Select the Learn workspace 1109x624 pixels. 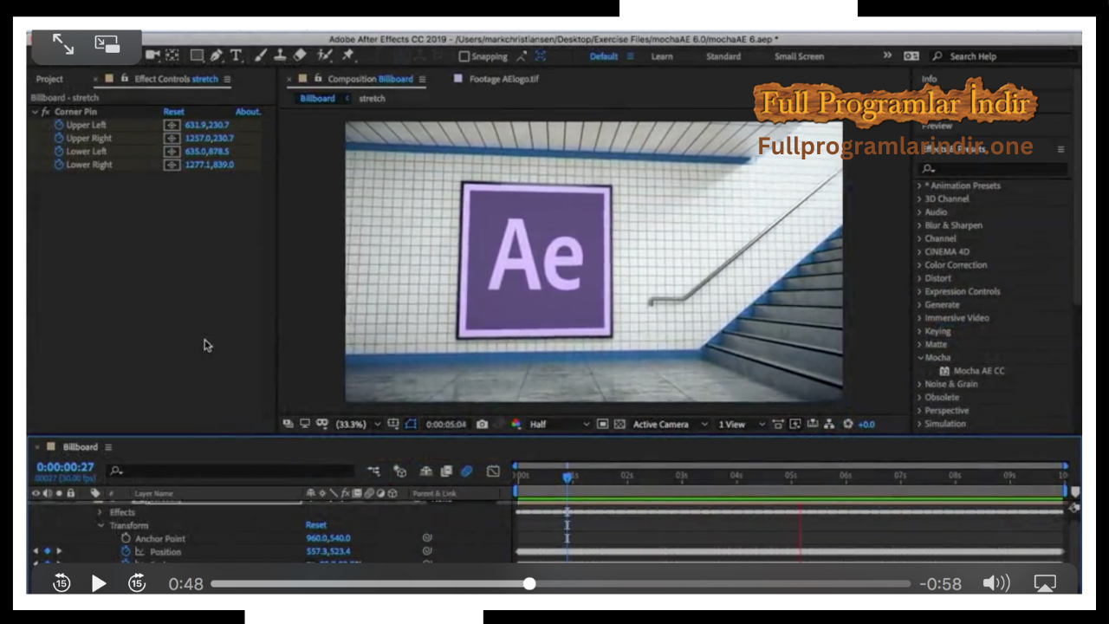click(662, 56)
